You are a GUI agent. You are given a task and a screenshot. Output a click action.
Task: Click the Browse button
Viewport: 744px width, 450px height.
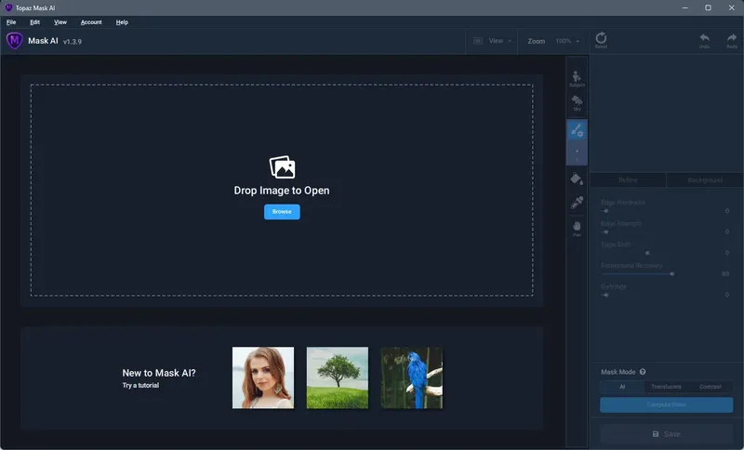point(282,211)
